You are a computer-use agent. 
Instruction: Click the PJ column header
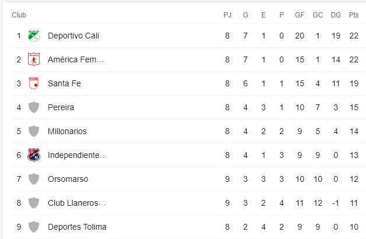pos(227,15)
